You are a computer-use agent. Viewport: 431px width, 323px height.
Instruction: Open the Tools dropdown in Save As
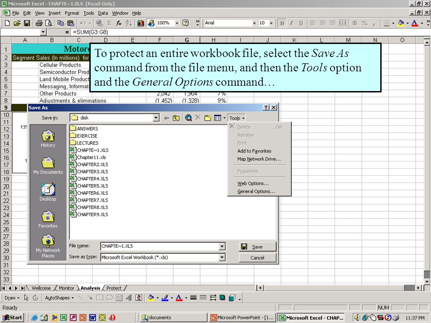tap(237, 118)
